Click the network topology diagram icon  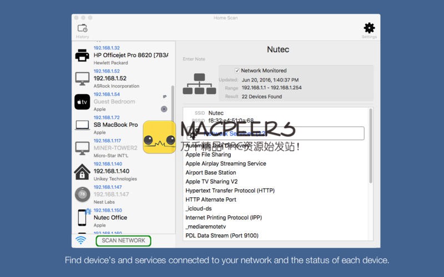click(x=199, y=84)
